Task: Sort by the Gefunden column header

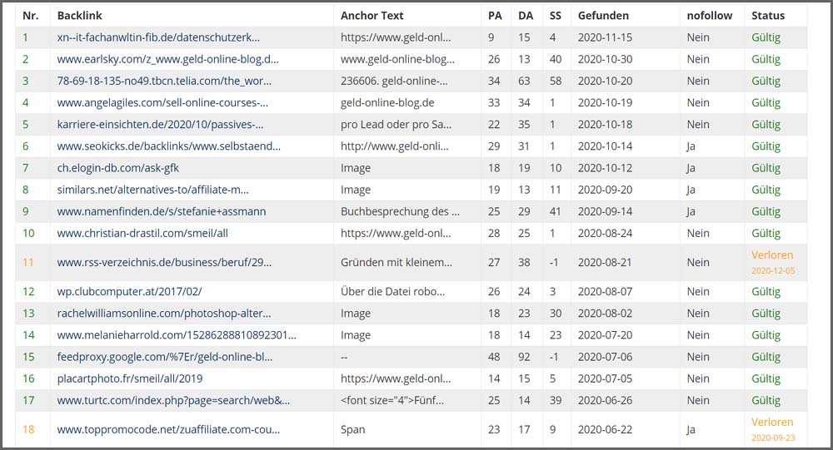Action: coord(603,16)
